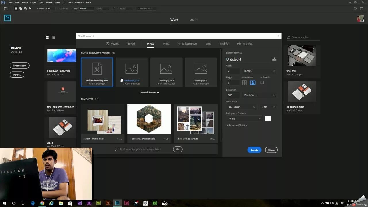Select the Landscape, 4 x 6 preset
The width and height of the screenshot is (368, 207).
(x=166, y=72)
